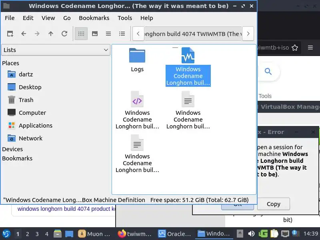Click the 14:39 panel clock
Screen dimensions: 320x240
pyautogui.click(x=311, y=234)
